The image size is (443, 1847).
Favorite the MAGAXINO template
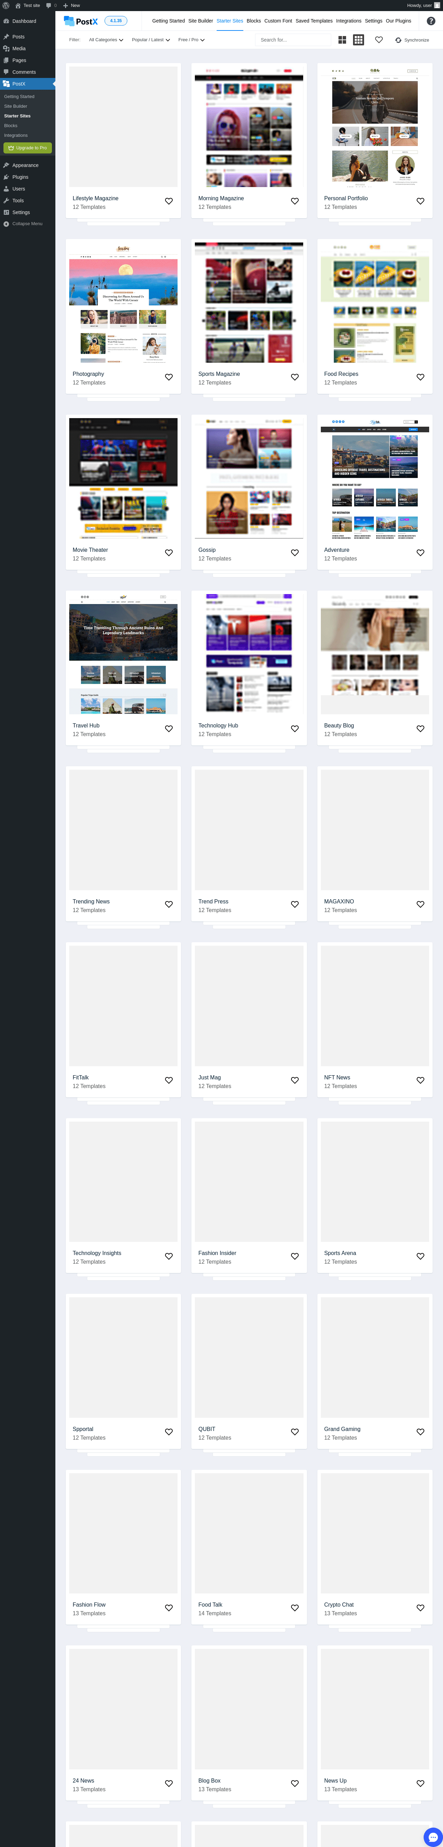421,904
